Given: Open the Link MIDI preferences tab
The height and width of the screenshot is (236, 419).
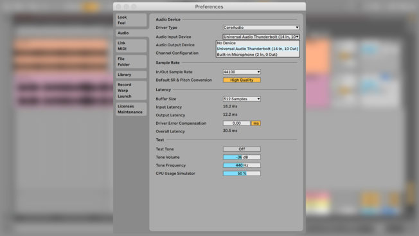Looking at the screenshot, I should click(131, 46).
